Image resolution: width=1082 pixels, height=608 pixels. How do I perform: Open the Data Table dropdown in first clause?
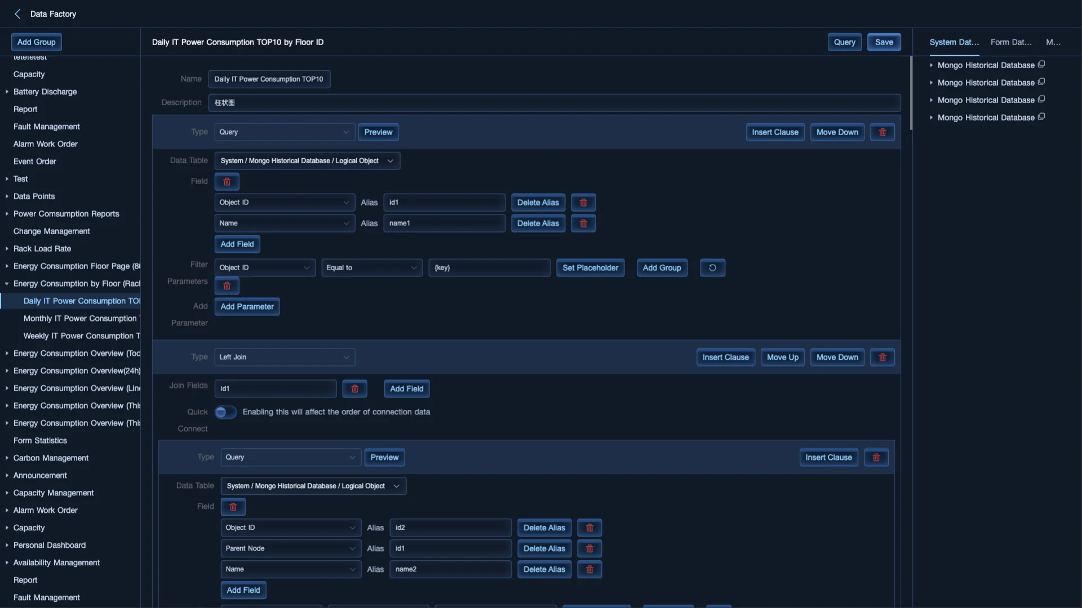[x=307, y=160]
